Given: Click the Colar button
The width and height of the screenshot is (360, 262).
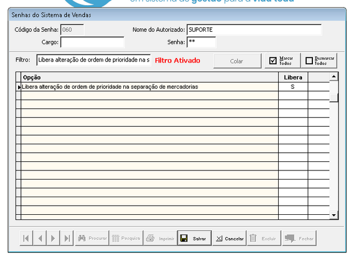Looking at the screenshot, I should (237, 60).
